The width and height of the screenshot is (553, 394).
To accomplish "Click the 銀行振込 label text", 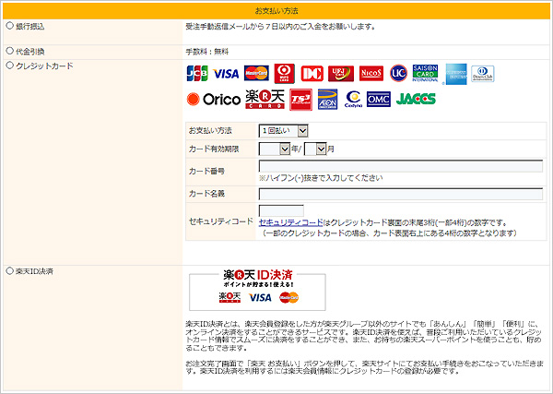I will 30,27.
